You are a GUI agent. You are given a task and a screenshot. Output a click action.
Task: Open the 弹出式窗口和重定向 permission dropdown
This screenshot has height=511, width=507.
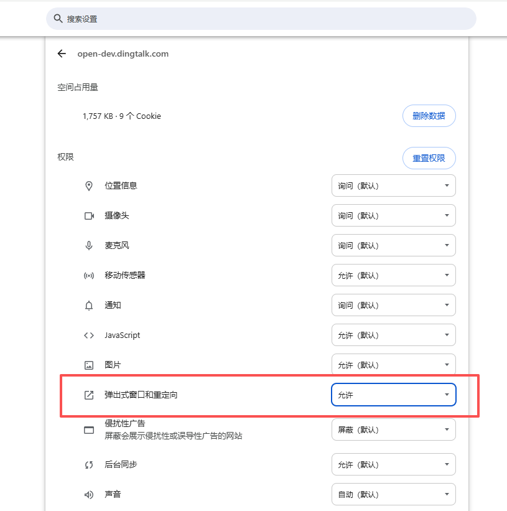point(393,395)
